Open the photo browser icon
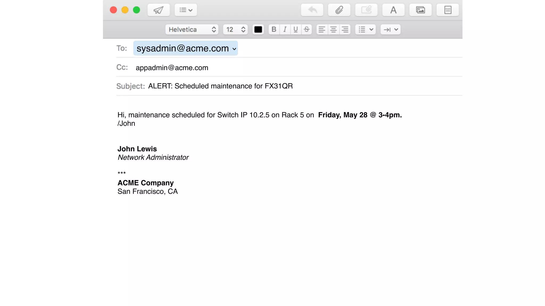This screenshot has height=306, width=545. 420,10
